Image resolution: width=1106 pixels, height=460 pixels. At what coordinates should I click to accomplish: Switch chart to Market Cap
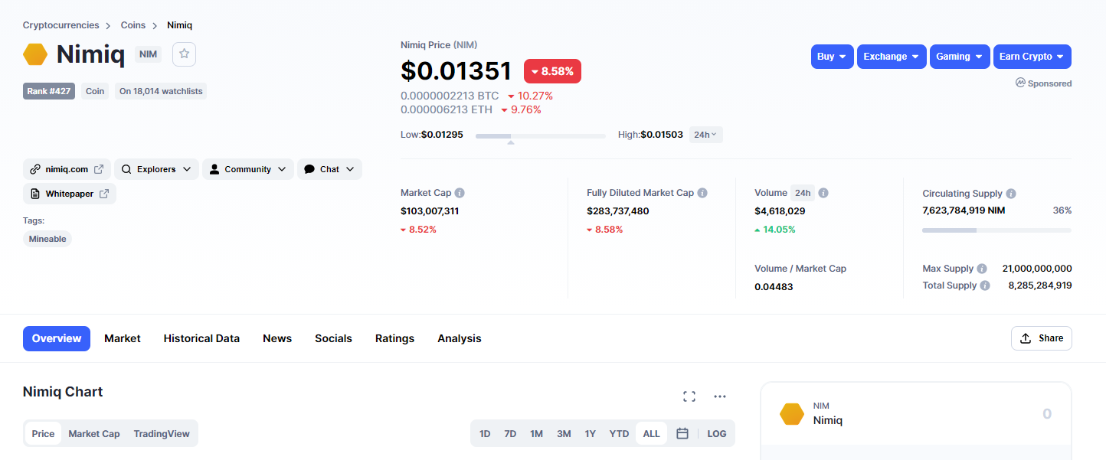(x=94, y=433)
